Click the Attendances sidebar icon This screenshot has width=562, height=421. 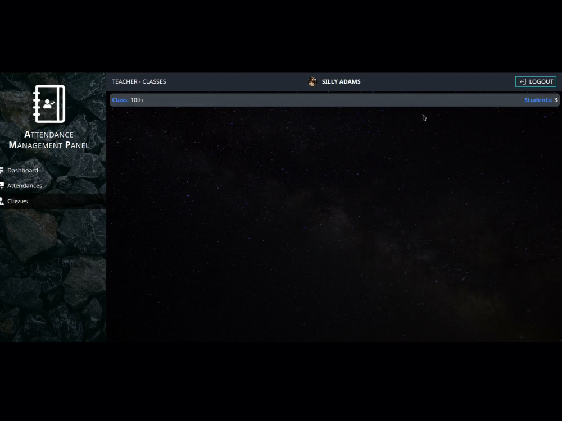[2, 185]
